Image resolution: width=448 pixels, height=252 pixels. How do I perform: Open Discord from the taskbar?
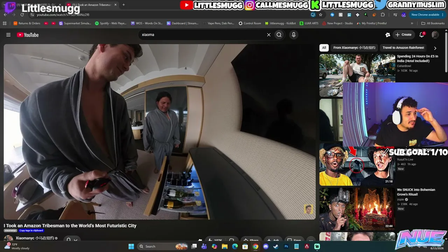pyautogui.click(x=266, y=246)
